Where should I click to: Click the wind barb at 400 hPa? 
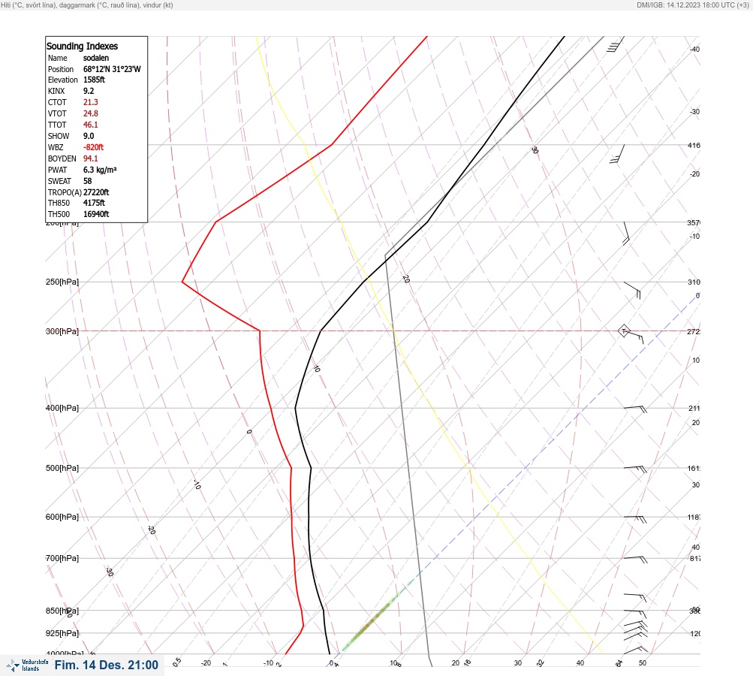pos(635,409)
